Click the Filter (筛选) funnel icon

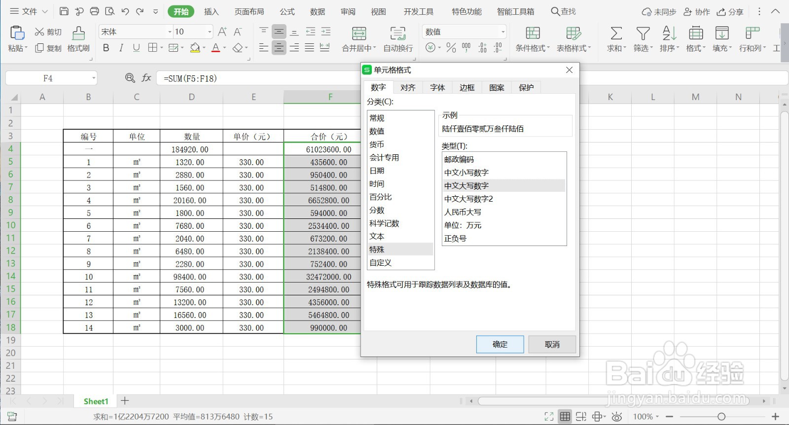click(643, 33)
